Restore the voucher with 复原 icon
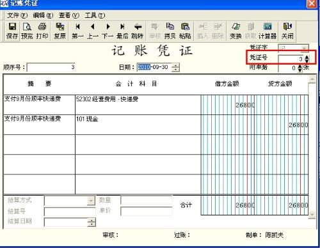320x248 pixels. pyautogui.click(x=60, y=31)
